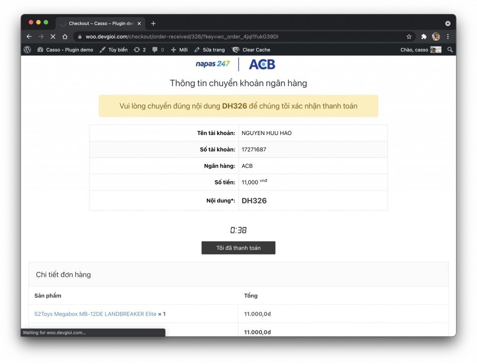
Task: Open the Chào, casso account menu
Action: point(421,49)
